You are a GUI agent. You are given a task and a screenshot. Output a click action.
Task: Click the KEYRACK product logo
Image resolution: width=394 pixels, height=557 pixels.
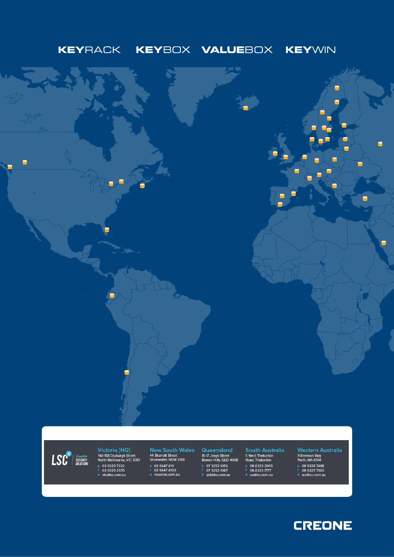tap(89, 50)
